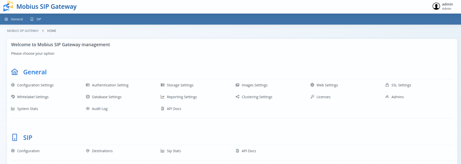Click the breadcrumb chevron separator
Viewport: 461px width, 164px height.
click(x=43, y=31)
